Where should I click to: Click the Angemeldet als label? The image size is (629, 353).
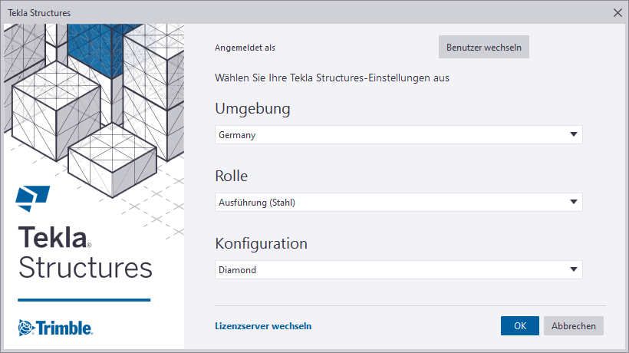coord(245,48)
